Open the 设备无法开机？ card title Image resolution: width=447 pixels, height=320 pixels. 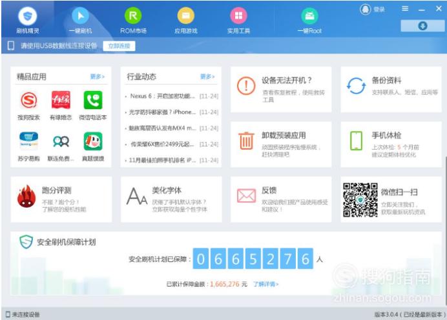[287, 81]
